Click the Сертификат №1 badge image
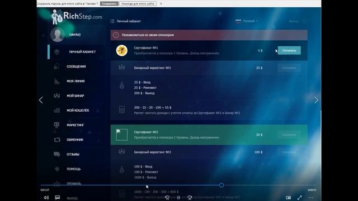 [x=122, y=50]
